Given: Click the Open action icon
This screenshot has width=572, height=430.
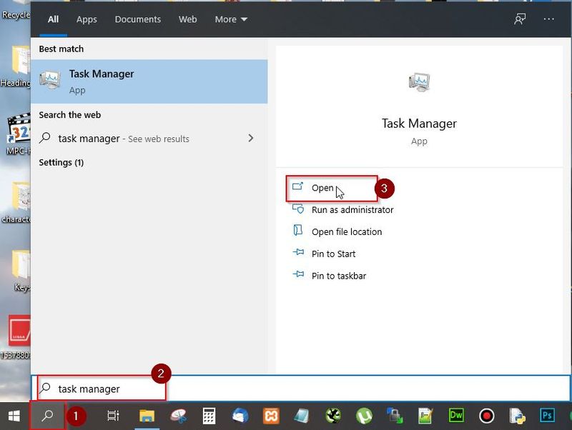Looking at the screenshot, I should [x=297, y=186].
